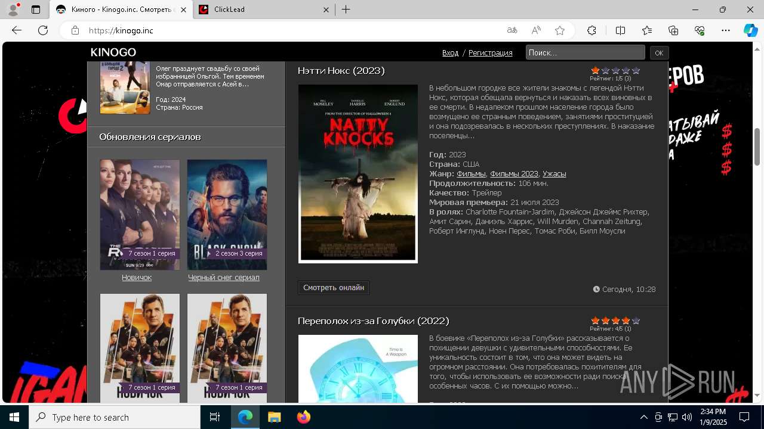The image size is (764, 429).
Task: Rate Нэтти Нокс one star
Action: tap(595, 70)
